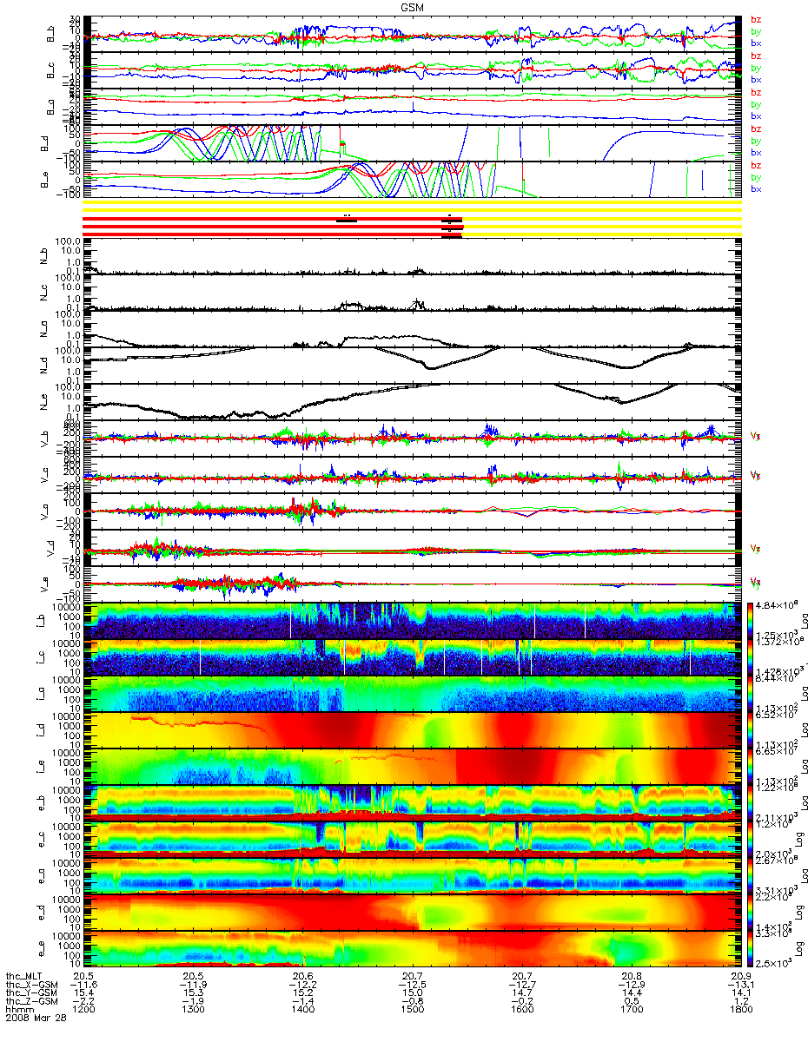Click the i_e ion spectrogram label
Screen dimensions: 808x1042
point(40,766)
